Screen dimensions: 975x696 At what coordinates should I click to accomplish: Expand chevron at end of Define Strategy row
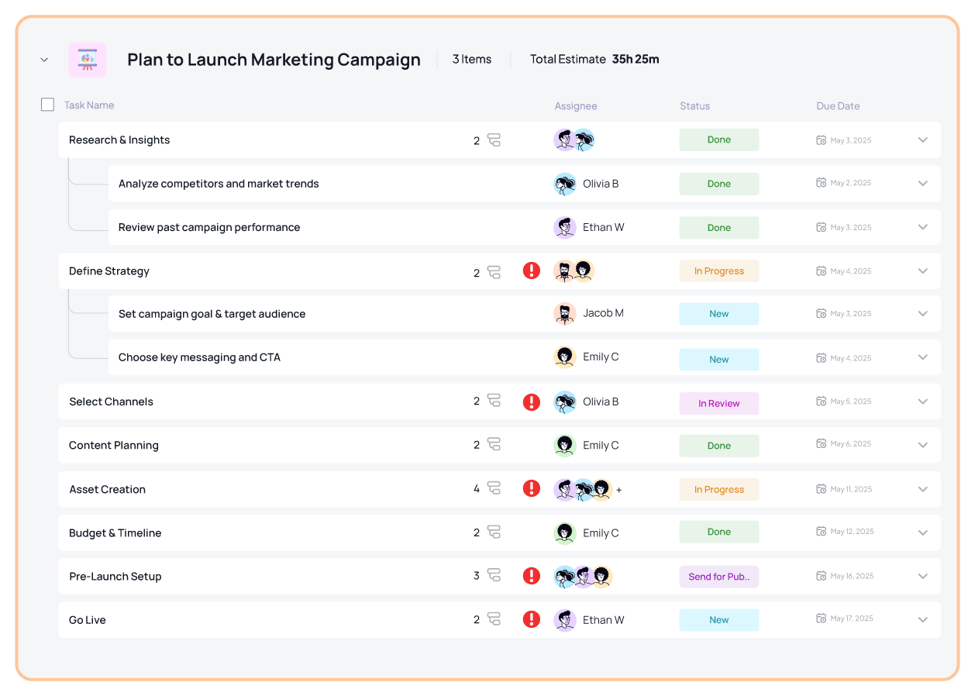pos(922,271)
